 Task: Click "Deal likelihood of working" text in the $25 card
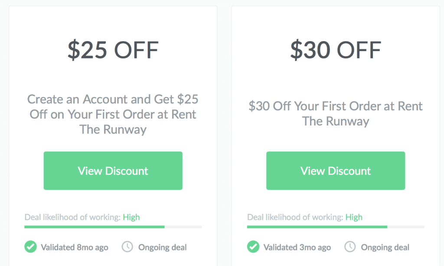[x=73, y=217]
